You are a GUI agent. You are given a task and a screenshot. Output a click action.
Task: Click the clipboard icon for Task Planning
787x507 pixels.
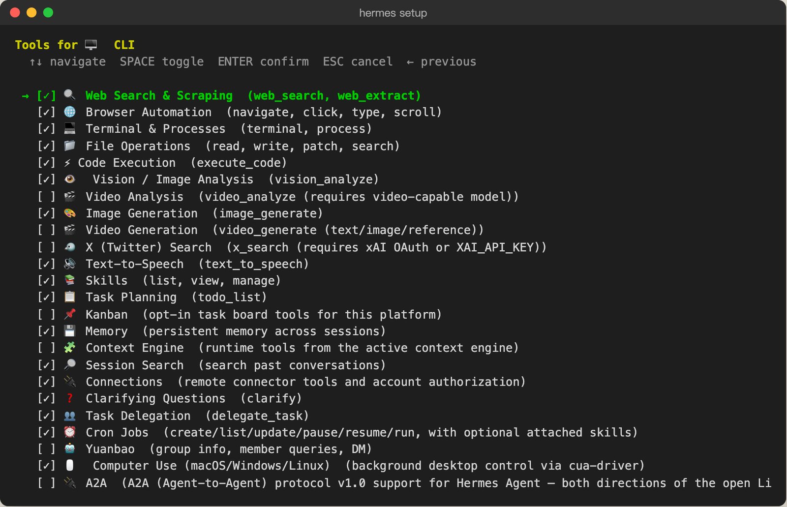point(69,298)
